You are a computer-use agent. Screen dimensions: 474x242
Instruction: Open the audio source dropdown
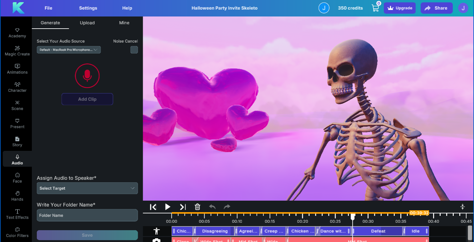click(x=69, y=50)
